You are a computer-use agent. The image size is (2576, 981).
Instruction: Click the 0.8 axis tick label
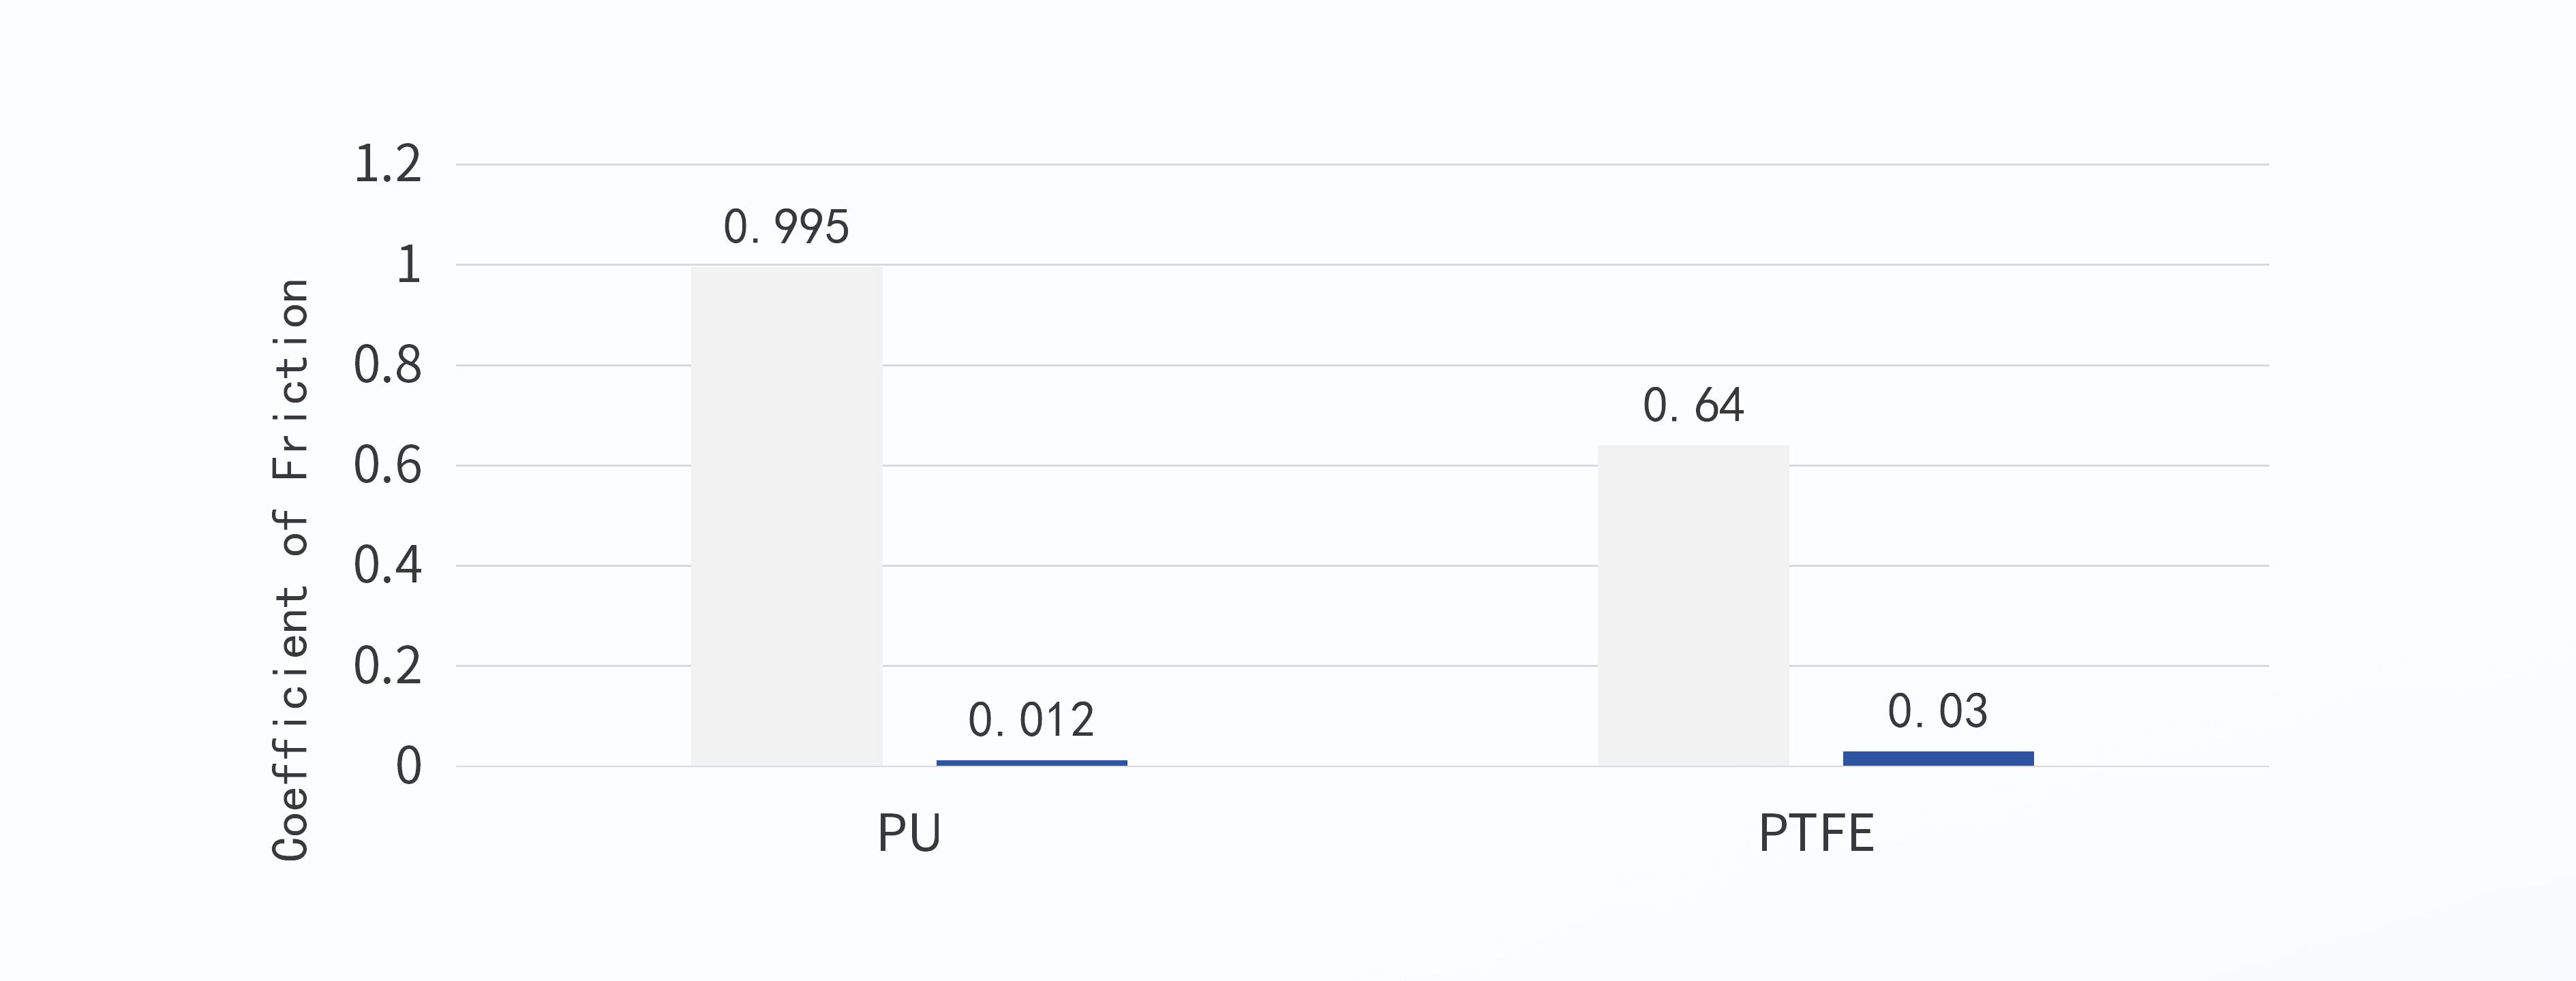pos(388,366)
